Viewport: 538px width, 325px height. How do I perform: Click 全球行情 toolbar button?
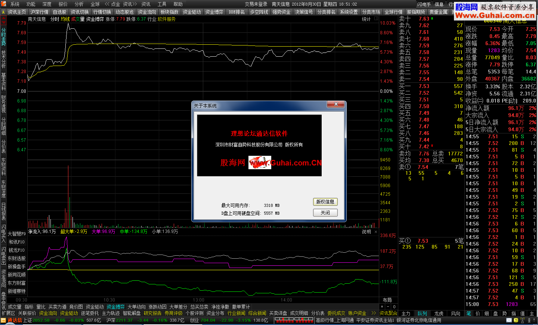point(394,12)
